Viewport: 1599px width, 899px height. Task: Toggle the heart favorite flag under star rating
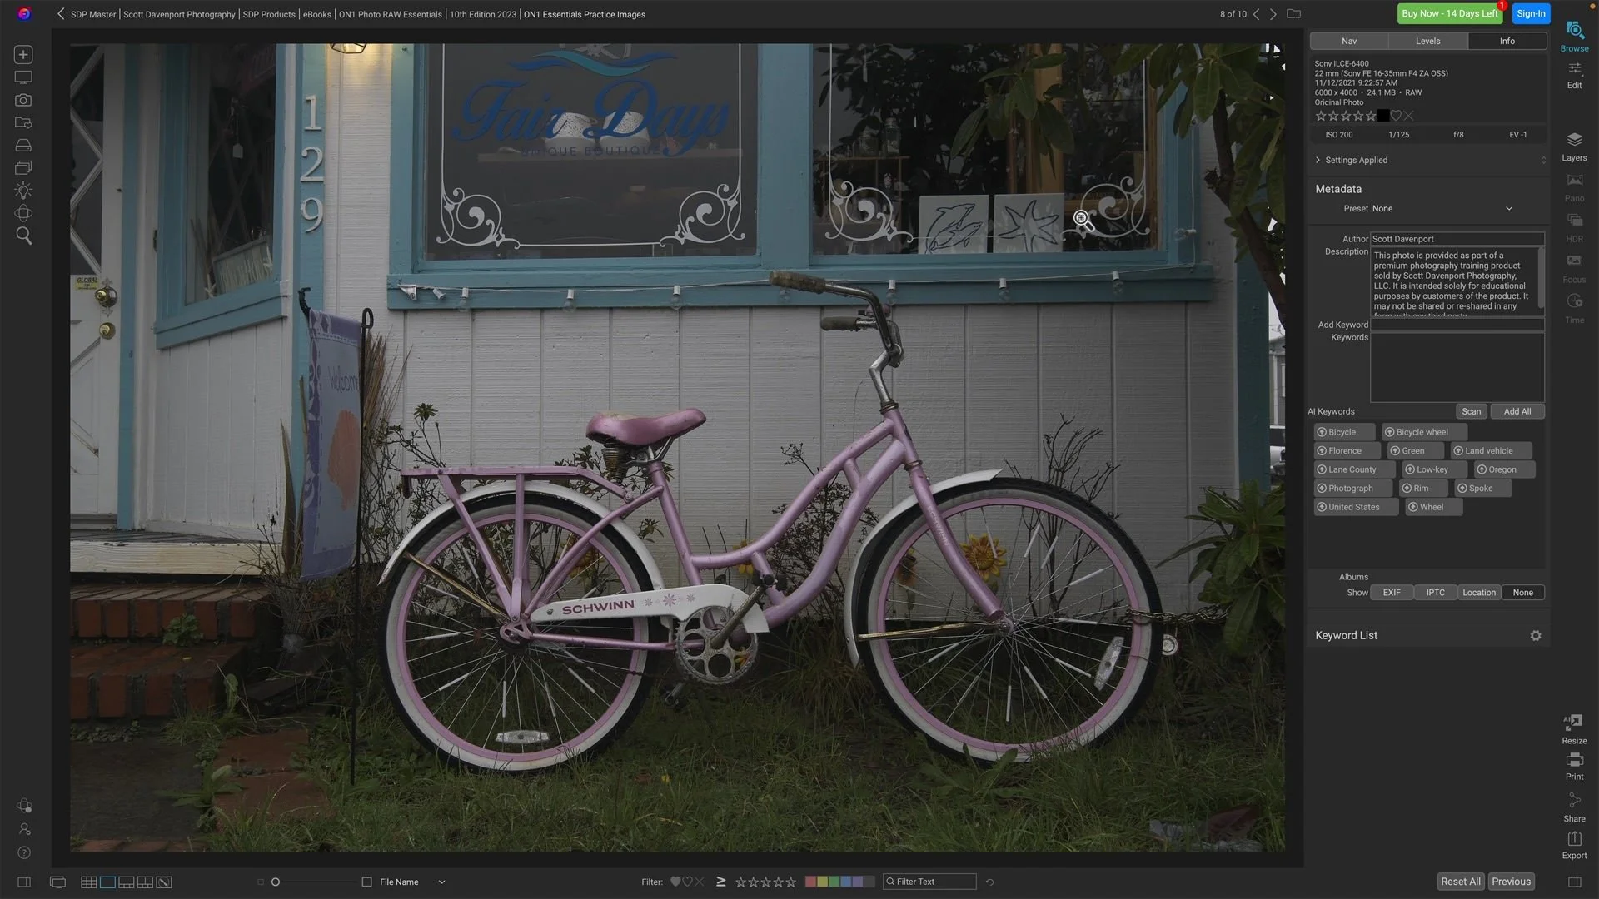coord(1396,116)
